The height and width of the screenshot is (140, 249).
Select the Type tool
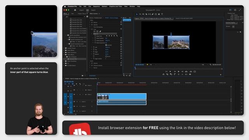pyautogui.click(x=162, y=14)
